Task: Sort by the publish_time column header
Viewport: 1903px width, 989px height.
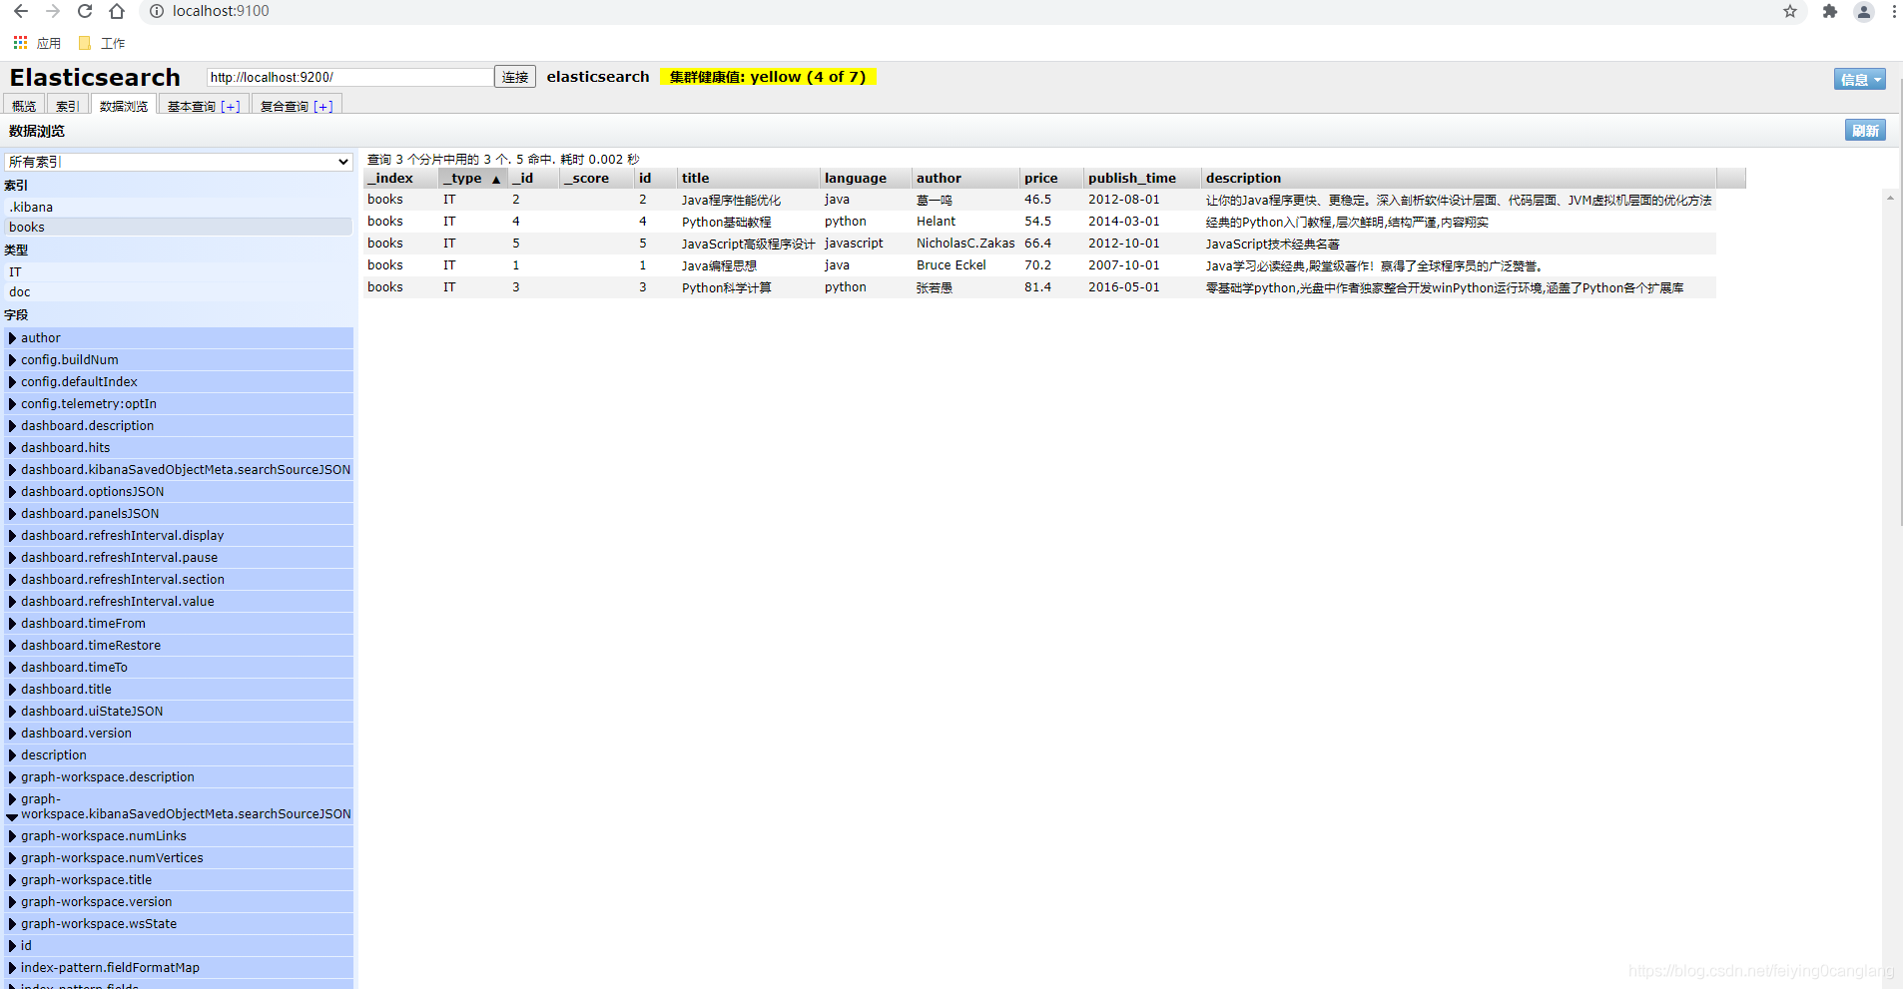Action: click(x=1142, y=179)
